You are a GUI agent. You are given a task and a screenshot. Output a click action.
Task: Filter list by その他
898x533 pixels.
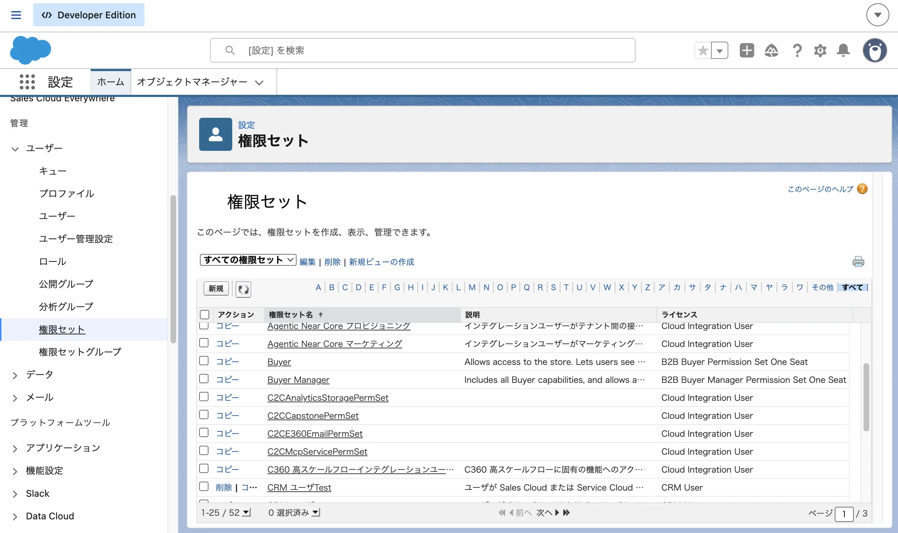pyautogui.click(x=823, y=287)
